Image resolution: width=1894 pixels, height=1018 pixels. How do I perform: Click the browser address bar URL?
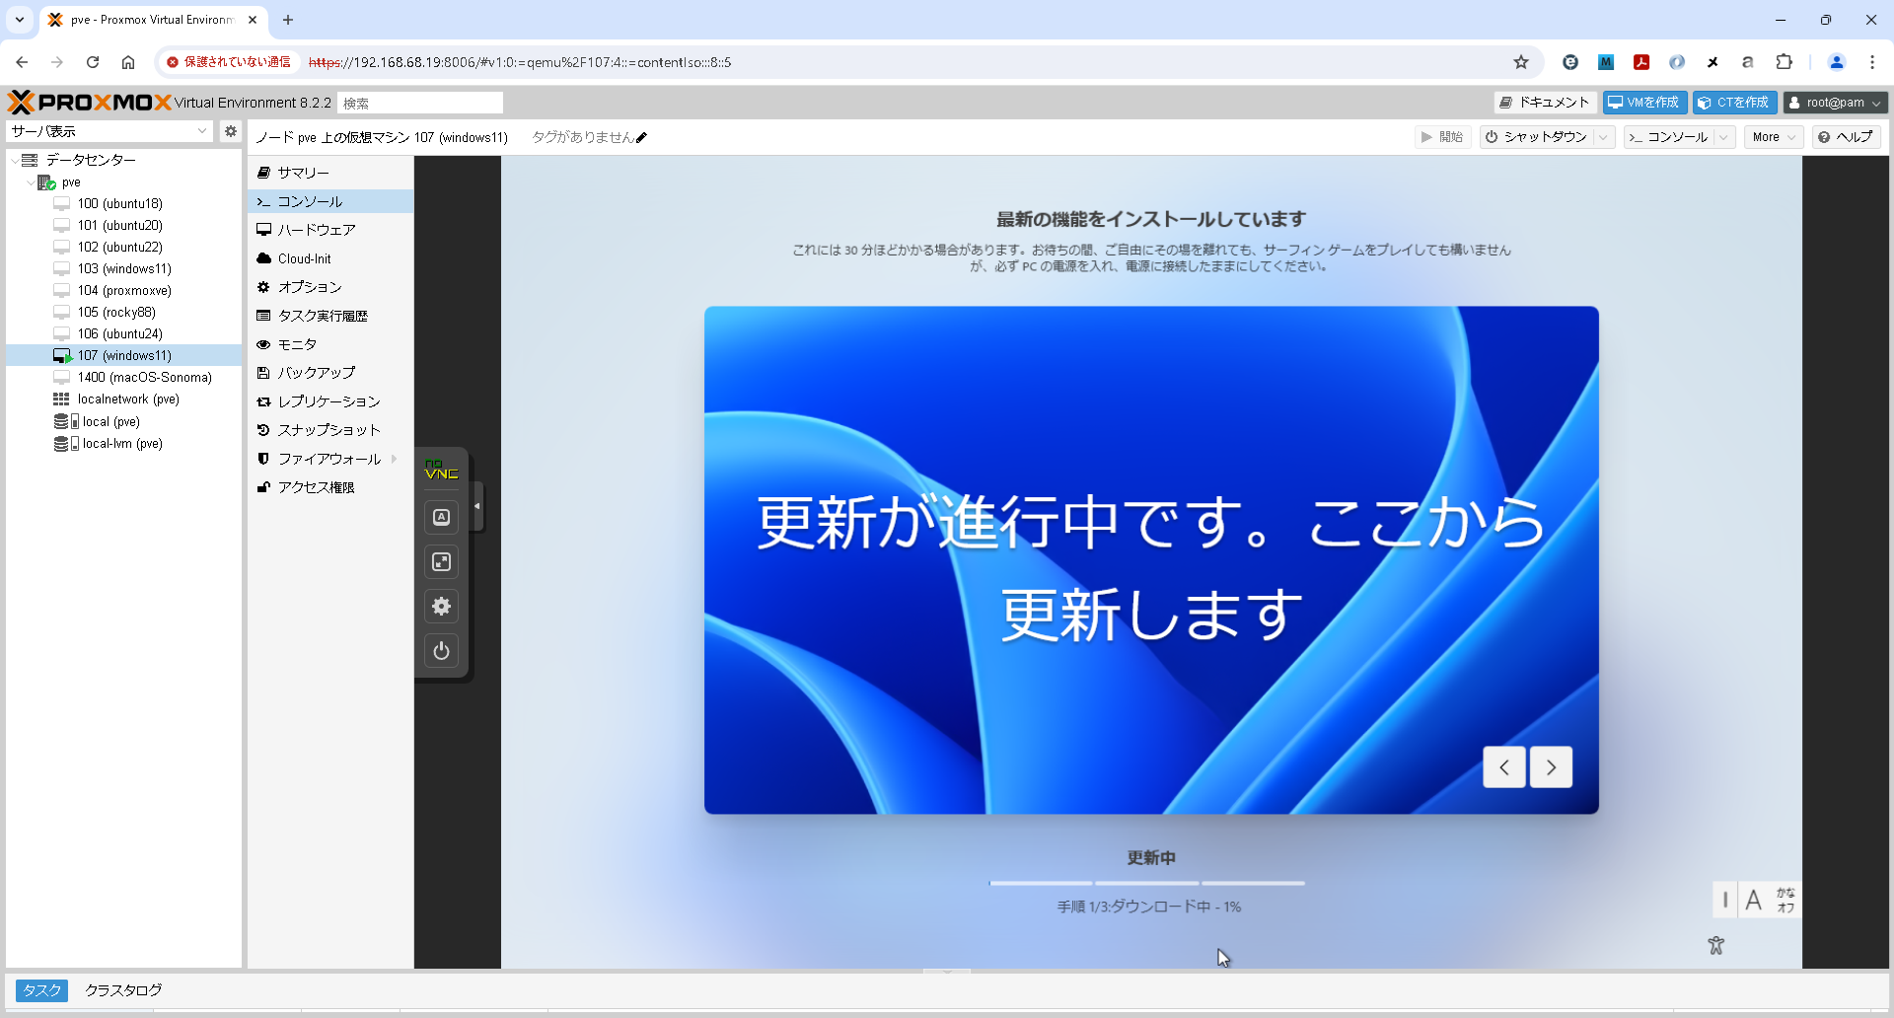point(520,62)
